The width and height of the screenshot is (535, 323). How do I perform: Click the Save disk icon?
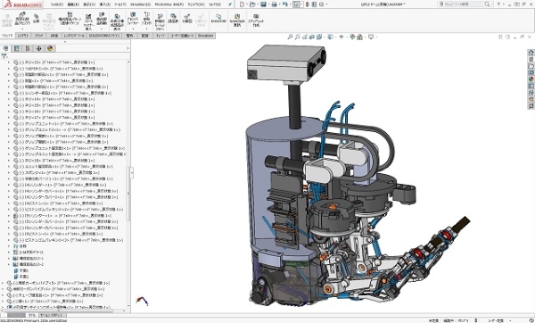pos(263,4)
